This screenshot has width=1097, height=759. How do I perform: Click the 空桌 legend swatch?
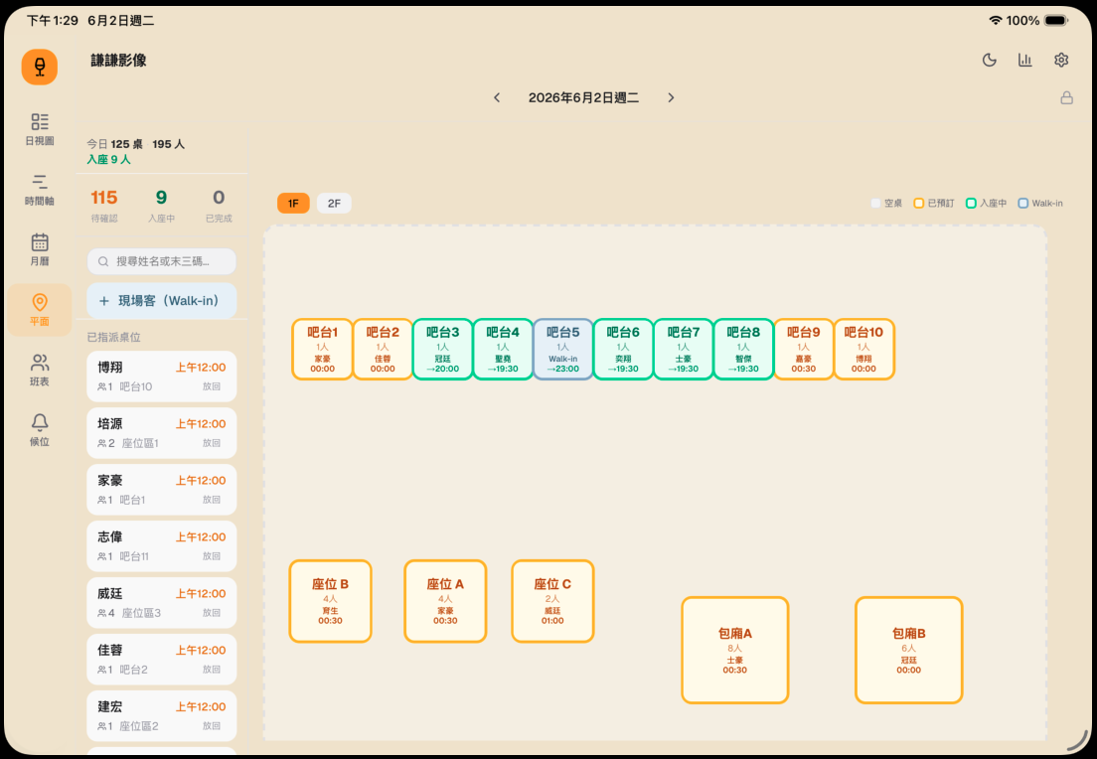pos(875,204)
